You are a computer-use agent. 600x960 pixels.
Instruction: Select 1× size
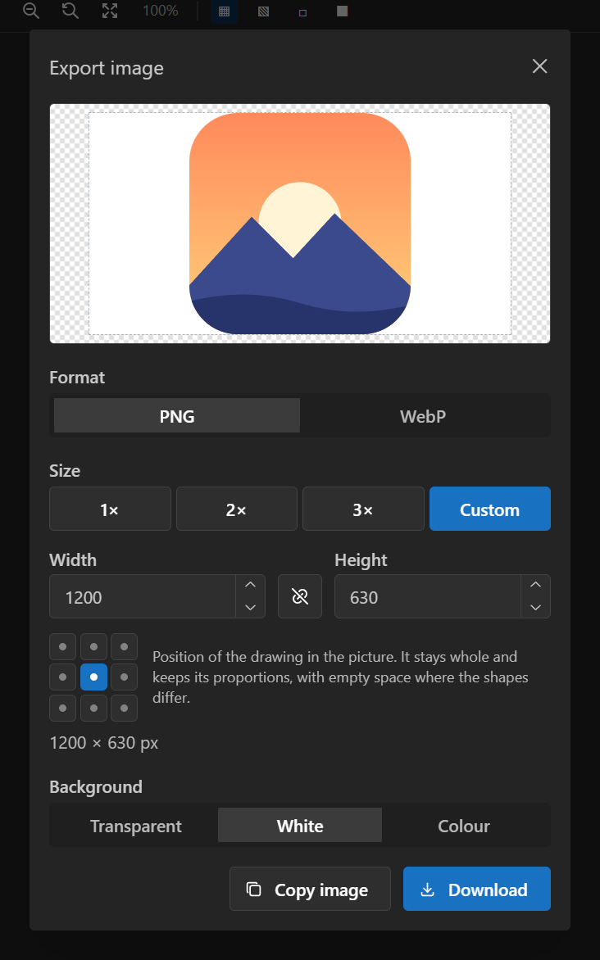[110, 509]
